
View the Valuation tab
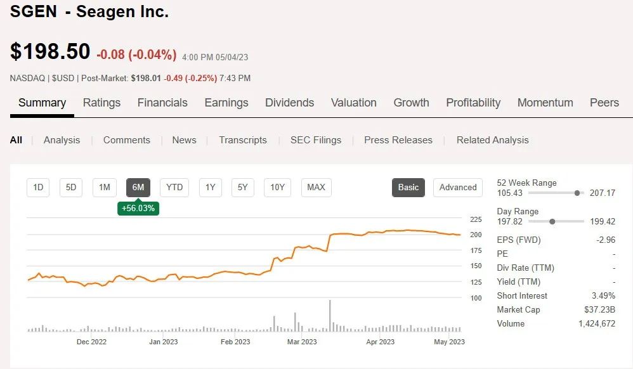point(354,103)
